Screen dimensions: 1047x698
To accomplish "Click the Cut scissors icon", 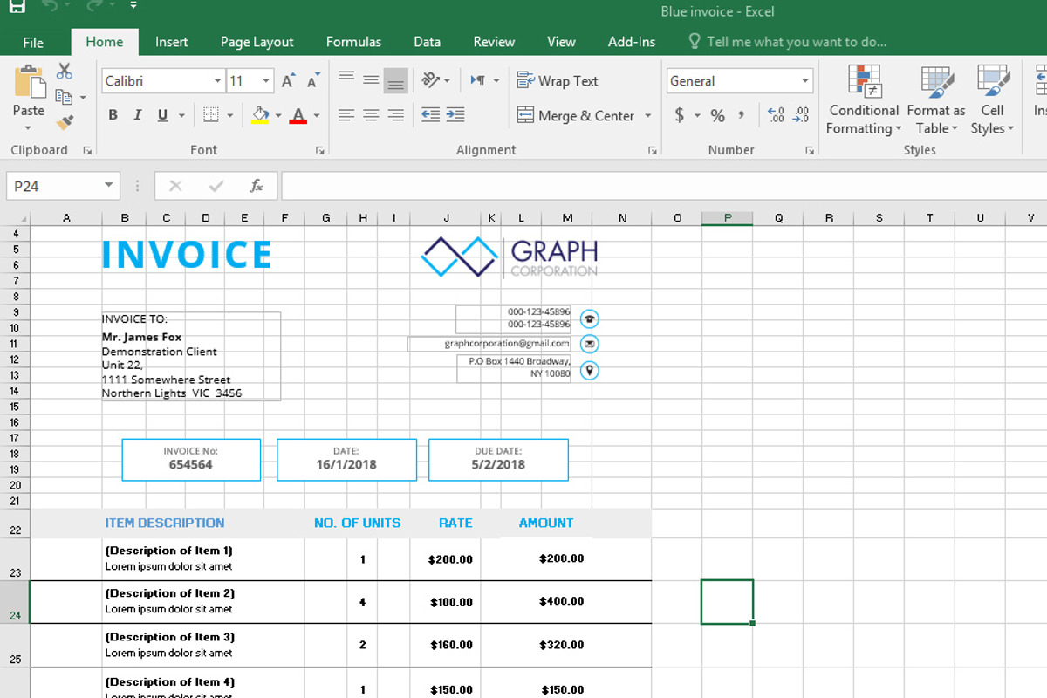I will click(65, 72).
